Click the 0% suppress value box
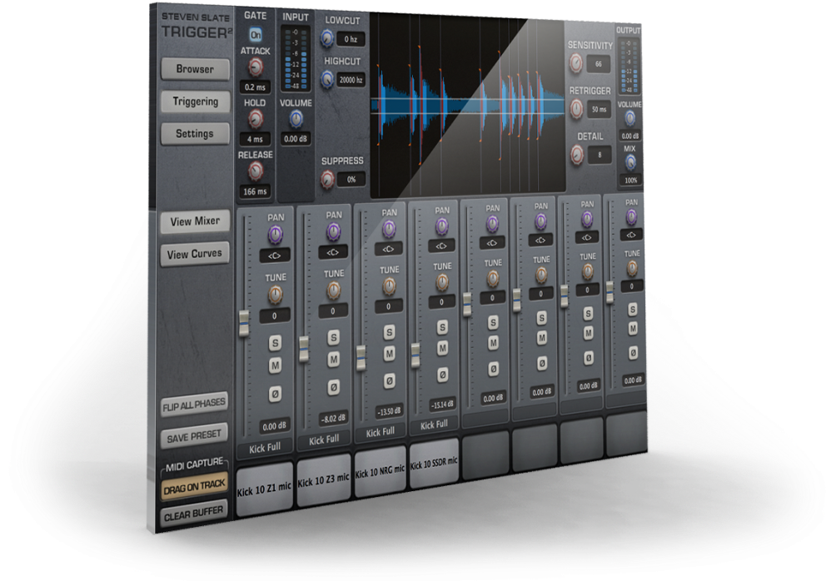Viewport: 836px width, 581px height. click(351, 180)
